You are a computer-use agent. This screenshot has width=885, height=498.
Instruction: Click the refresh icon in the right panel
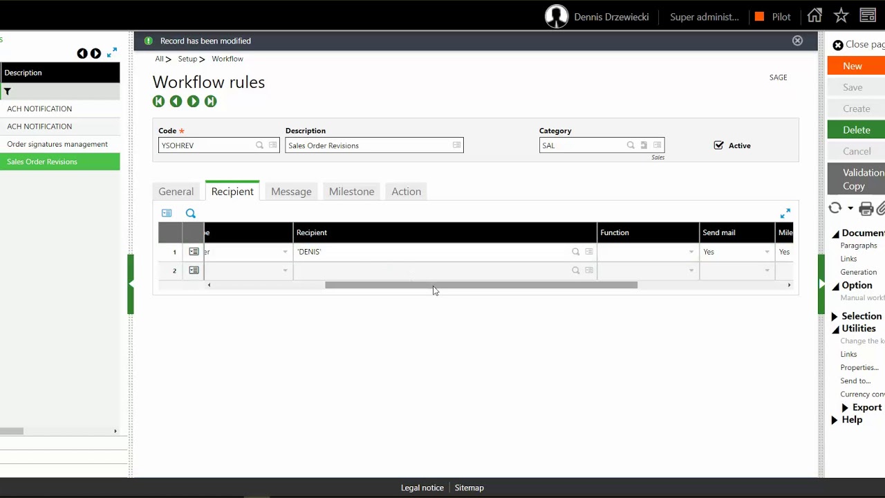pos(835,208)
